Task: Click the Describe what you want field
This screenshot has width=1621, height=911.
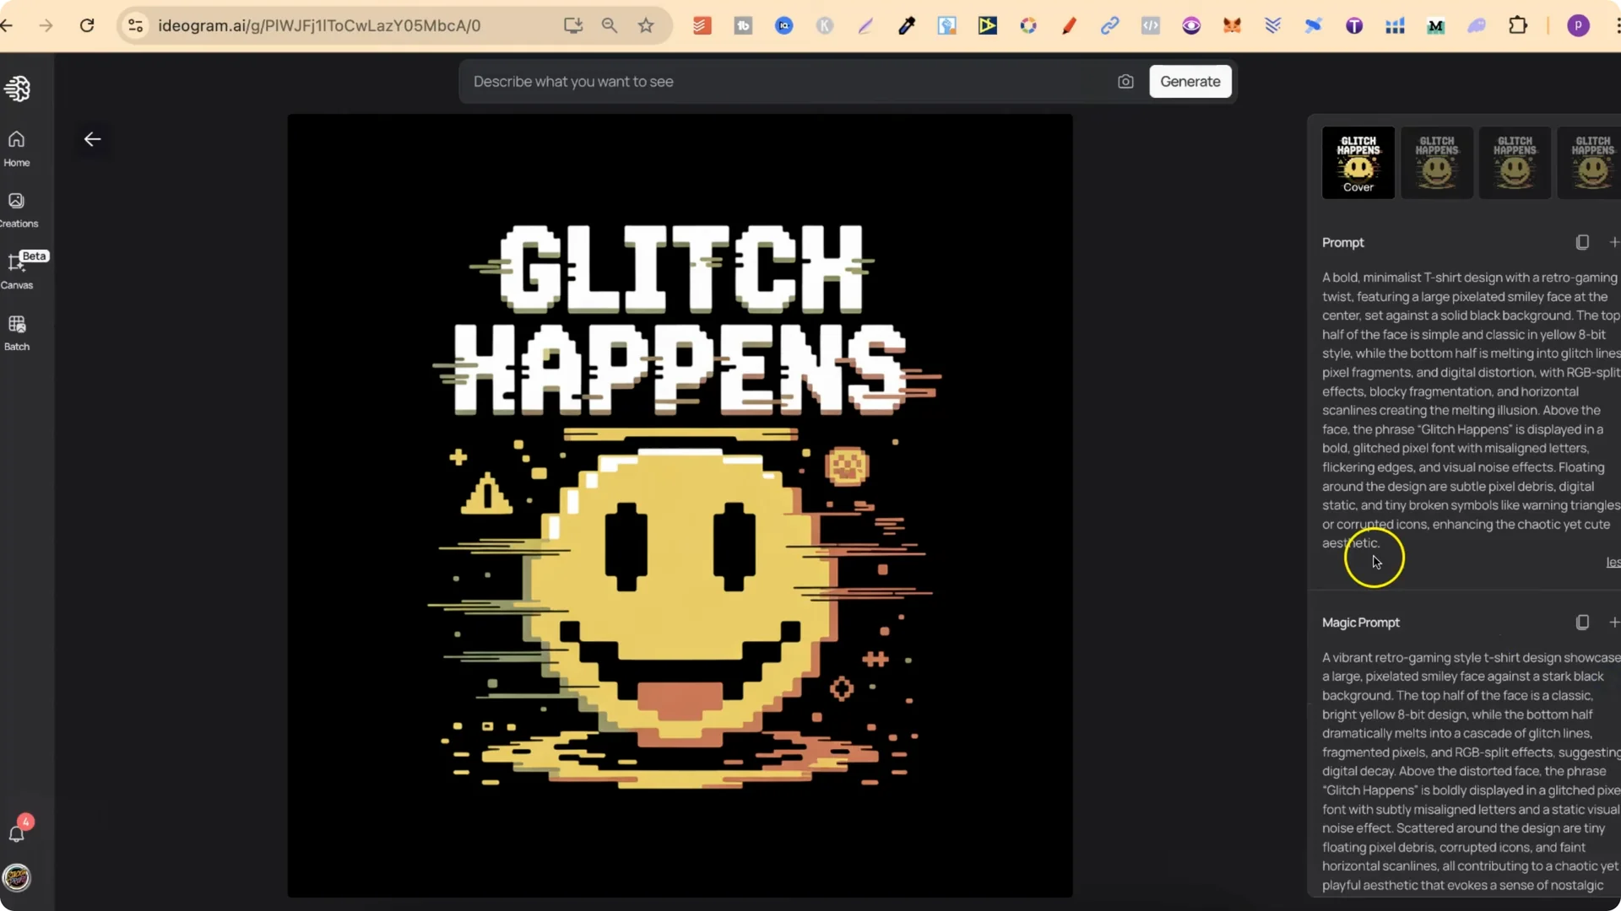Action: click(785, 81)
